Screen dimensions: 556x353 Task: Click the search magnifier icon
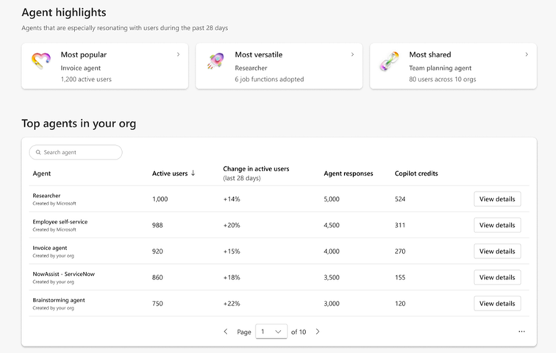coord(38,152)
